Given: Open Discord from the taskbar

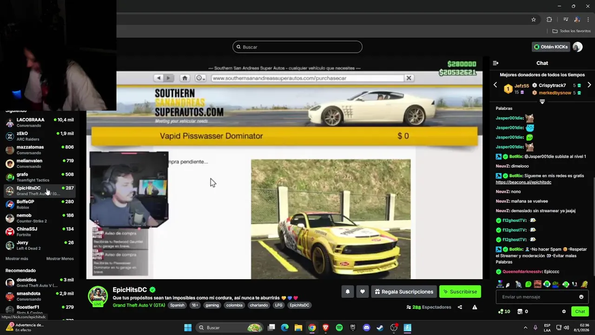Looking at the screenshot, I should coord(367,328).
